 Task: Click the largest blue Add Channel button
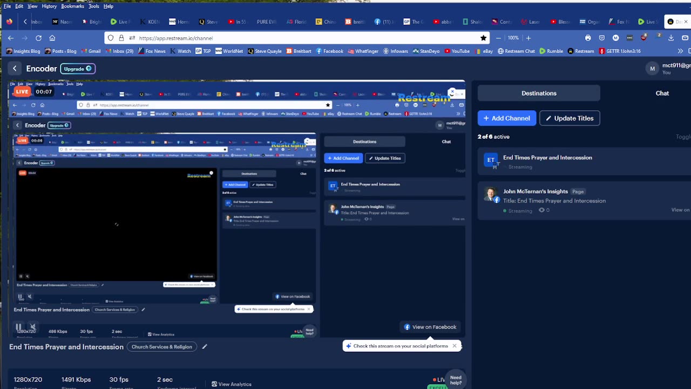click(506, 118)
